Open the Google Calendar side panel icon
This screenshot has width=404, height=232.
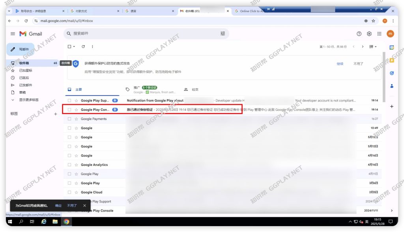point(392,47)
